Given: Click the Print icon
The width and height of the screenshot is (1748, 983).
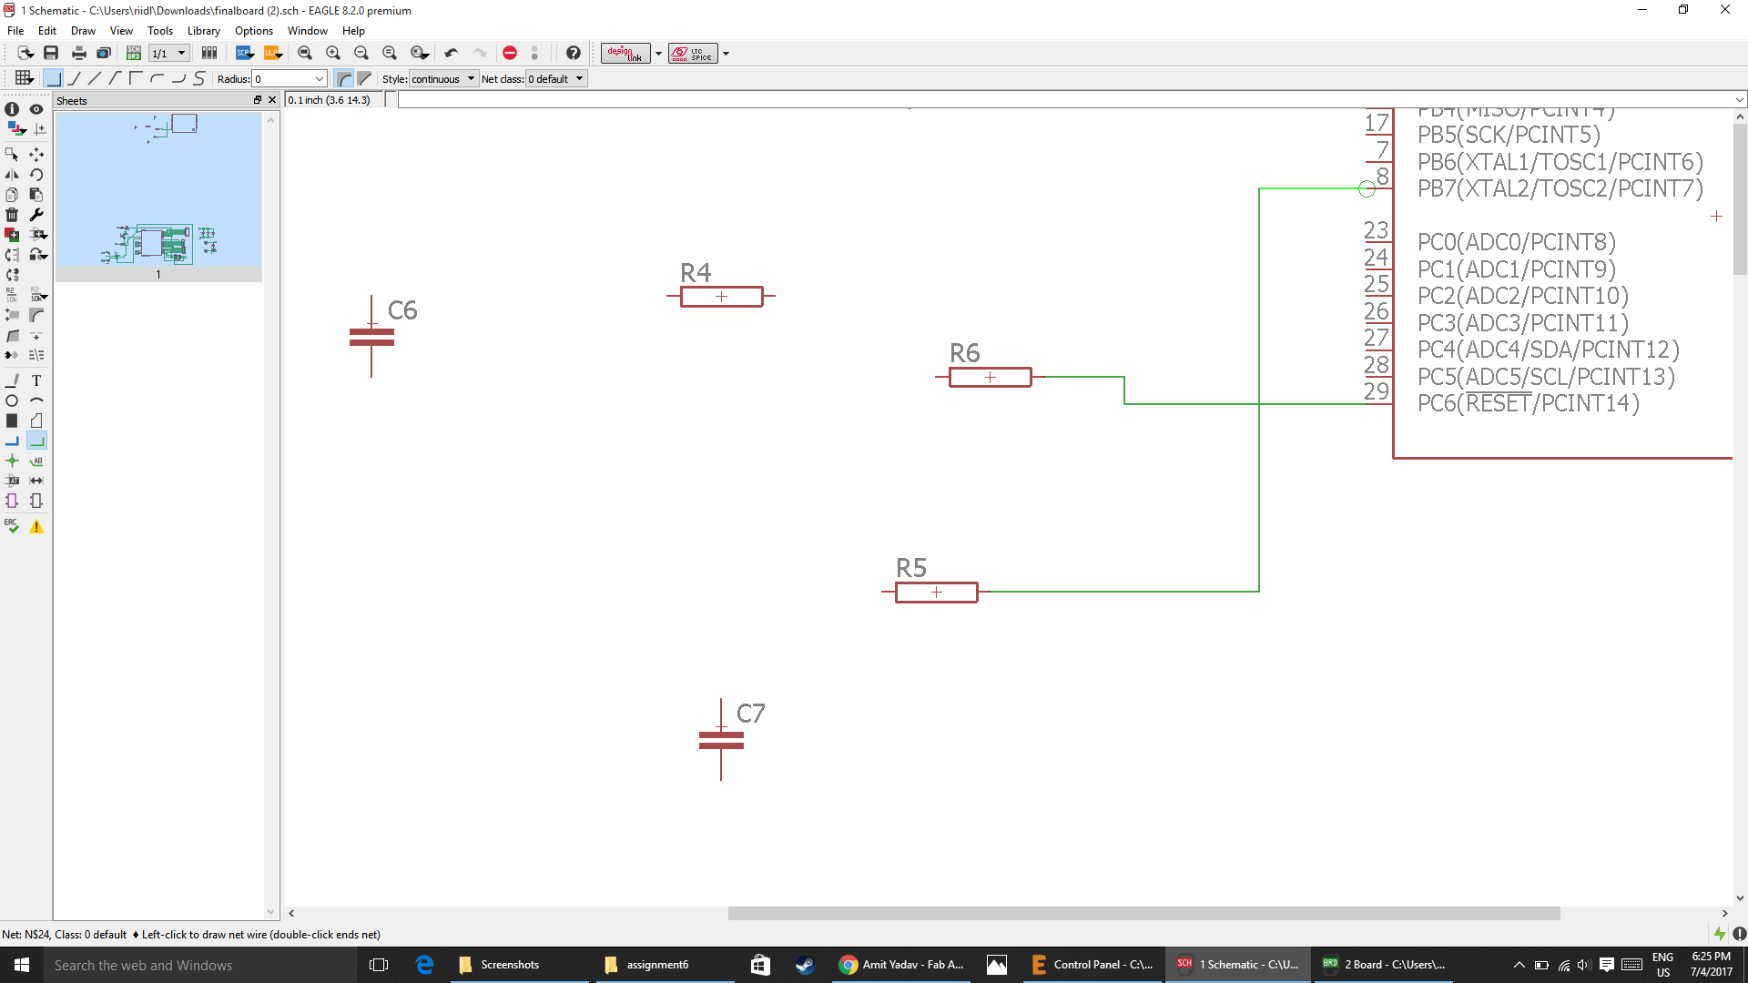Looking at the screenshot, I should [79, 53].
